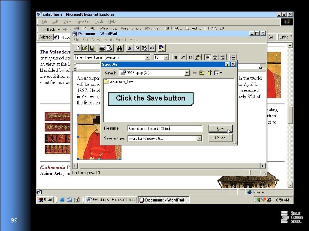This screenshot has width=309, height=231.
Task: Click the Save disk icon in WordPad toolbar
Action: (92, 48)
